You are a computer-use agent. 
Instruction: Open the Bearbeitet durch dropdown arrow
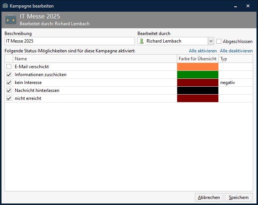pyautogui.click(x=210, y=41)
